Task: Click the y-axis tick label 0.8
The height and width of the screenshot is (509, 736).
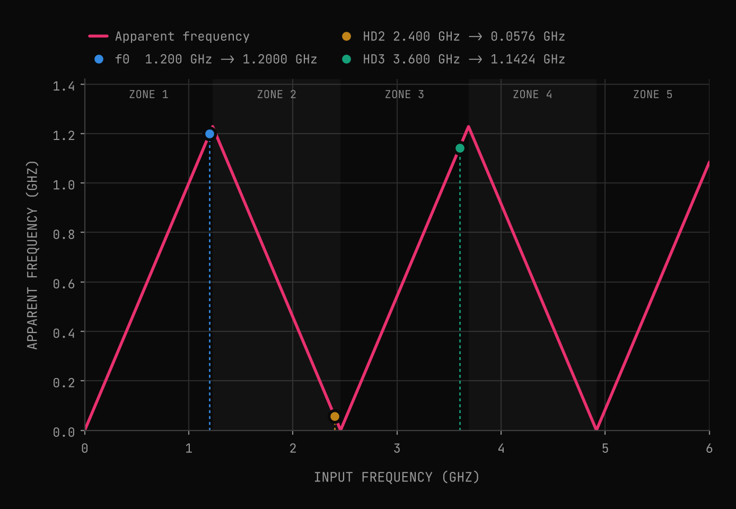Action: click(x=64, y=234)
